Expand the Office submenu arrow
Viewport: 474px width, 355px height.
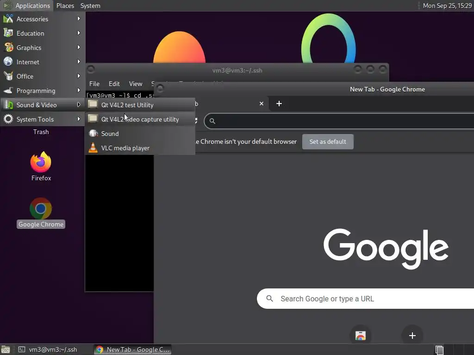point(79,76)
